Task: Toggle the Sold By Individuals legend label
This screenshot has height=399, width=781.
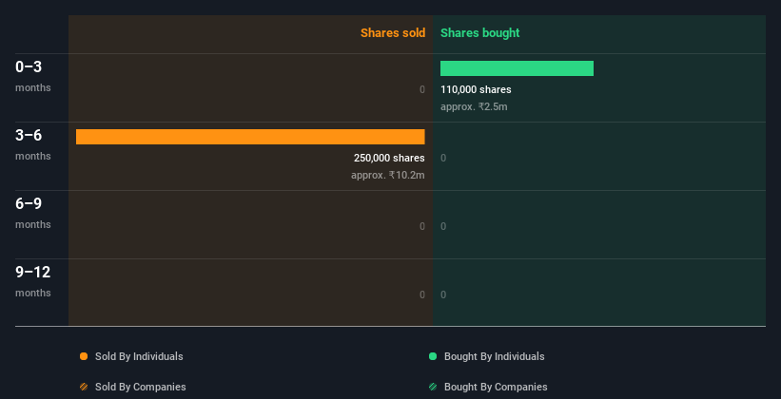Action: [139, 356]
